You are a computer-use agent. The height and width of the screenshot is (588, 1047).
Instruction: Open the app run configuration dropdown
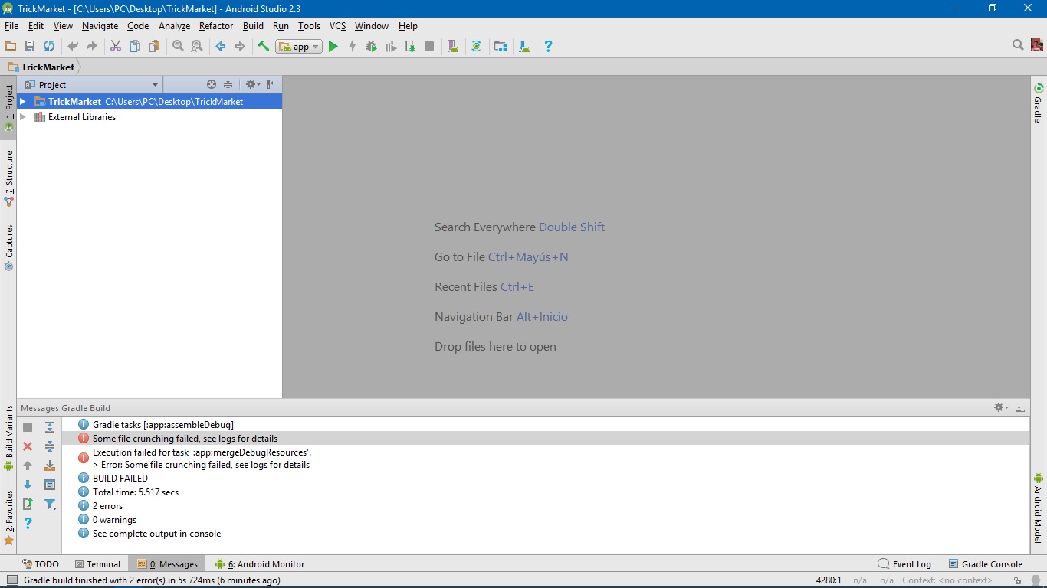coord(299,47)
